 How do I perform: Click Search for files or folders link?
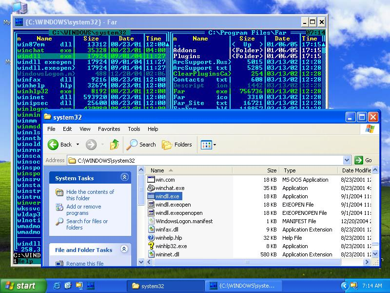click(x=87, y=224)
